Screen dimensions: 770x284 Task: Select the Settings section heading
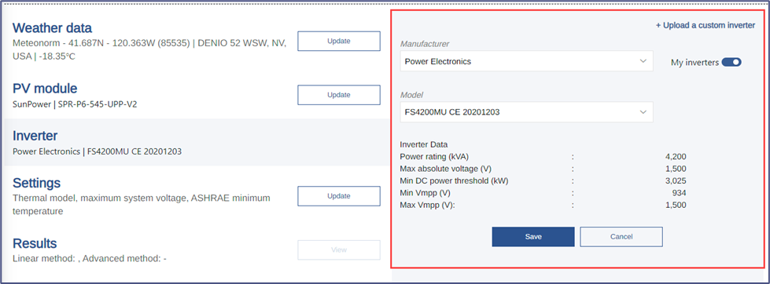[x=36, y=183]
